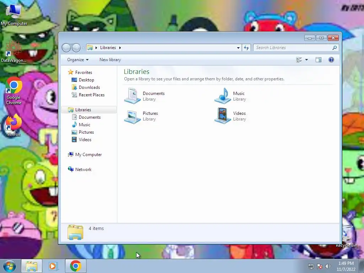
Task: Click the taskbar clock showing 1:49 PM
Action: click(x=346, y=266)
